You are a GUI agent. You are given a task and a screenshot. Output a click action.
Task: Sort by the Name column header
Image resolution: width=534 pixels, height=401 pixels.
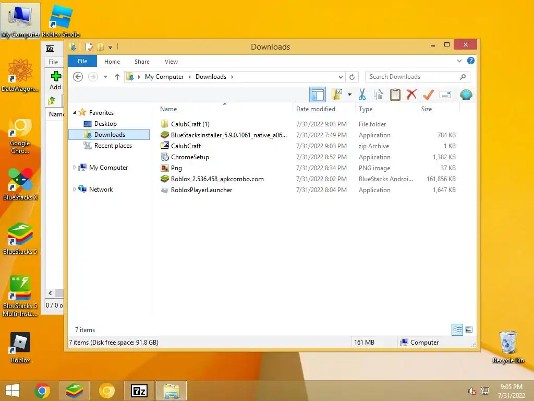[224, 109]
